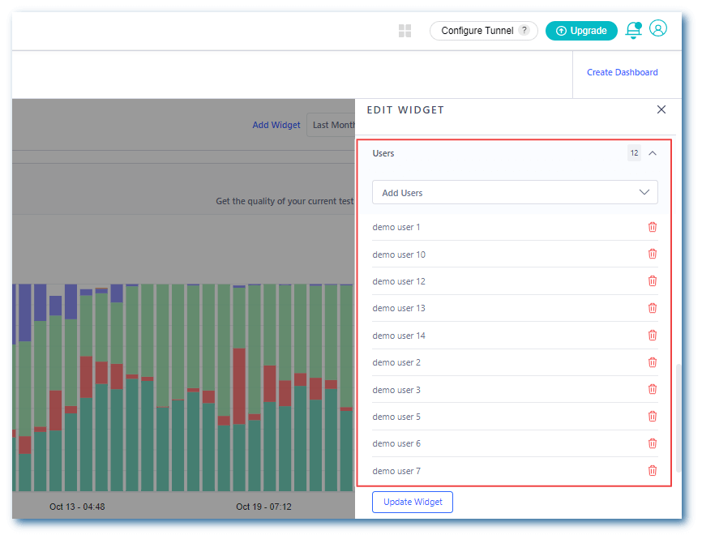The width and height of the screenshot is (702, 539).
Task: Open the apps grid icon
Action: [x=405, y=31]
